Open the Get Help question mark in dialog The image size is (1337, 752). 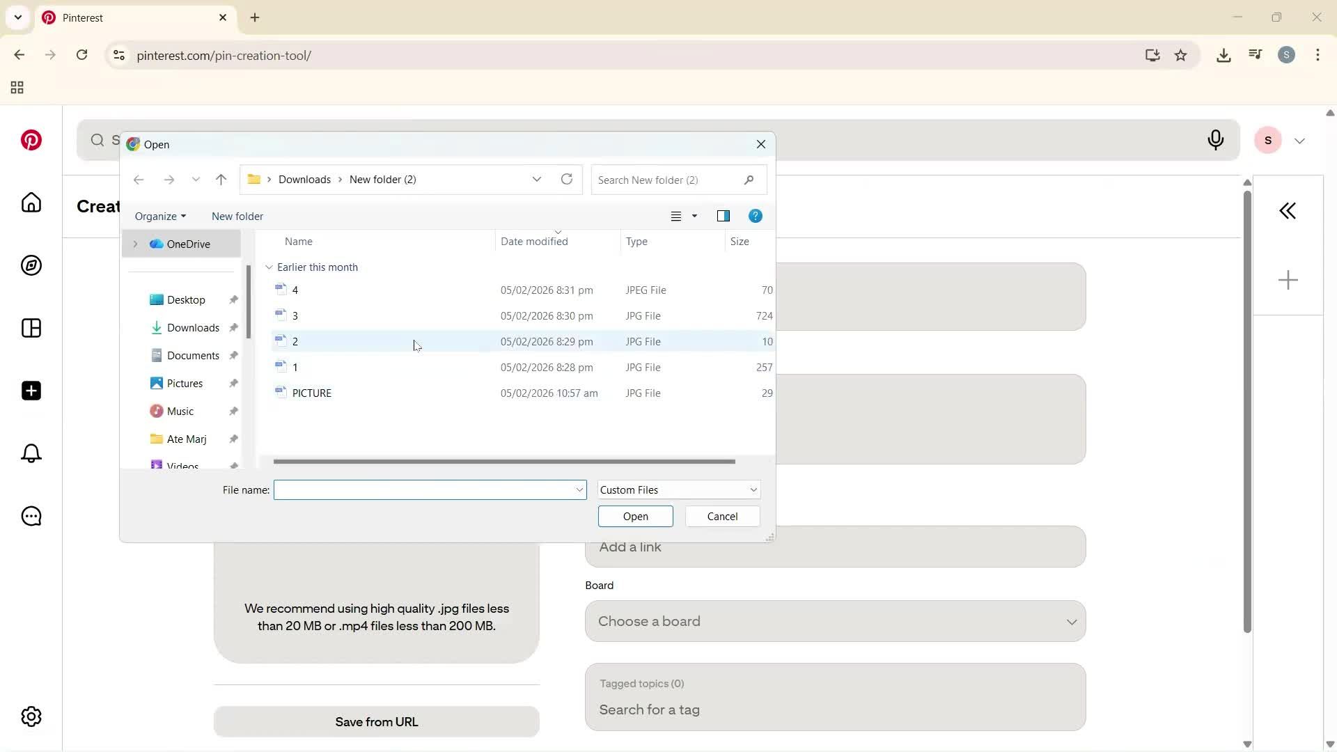pos(756,216)
